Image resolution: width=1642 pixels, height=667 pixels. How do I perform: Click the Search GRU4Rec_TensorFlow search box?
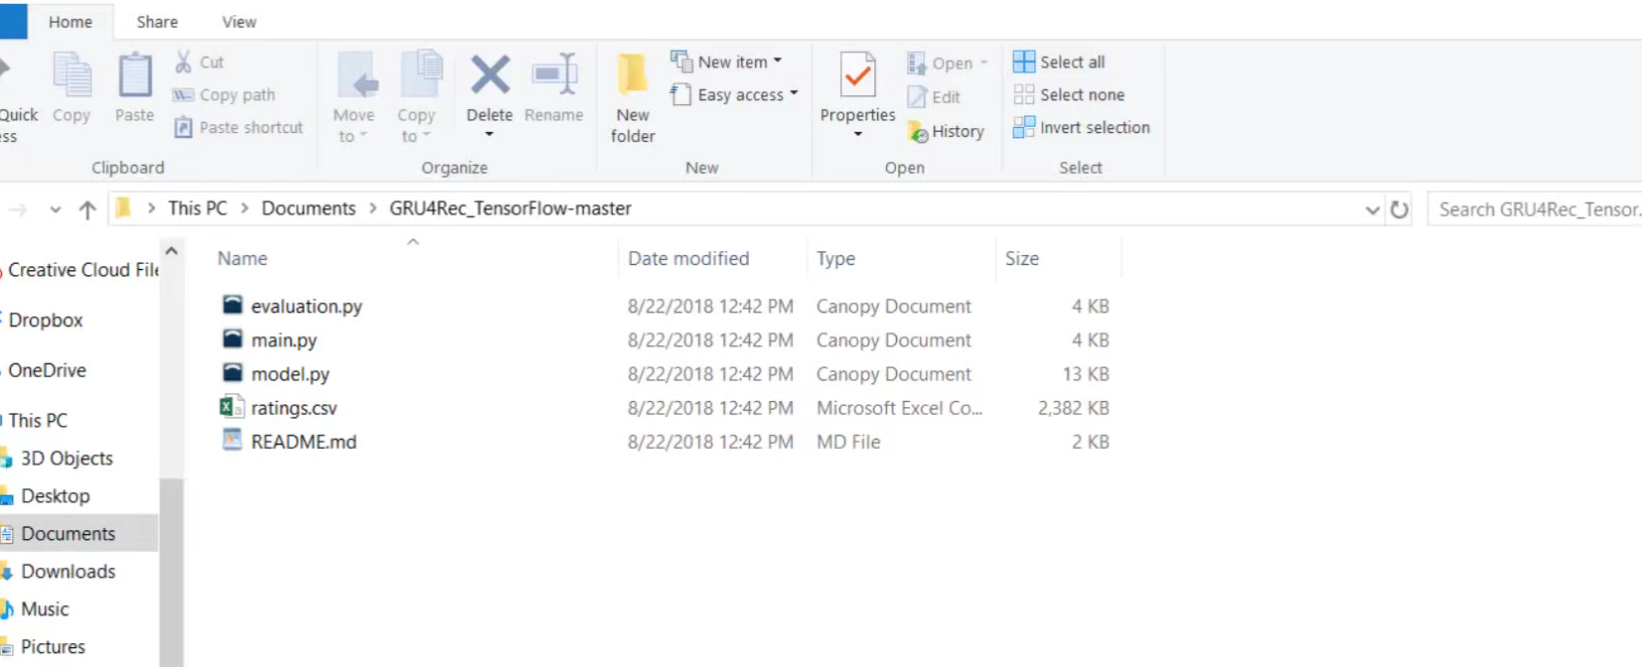[1534, 209]
